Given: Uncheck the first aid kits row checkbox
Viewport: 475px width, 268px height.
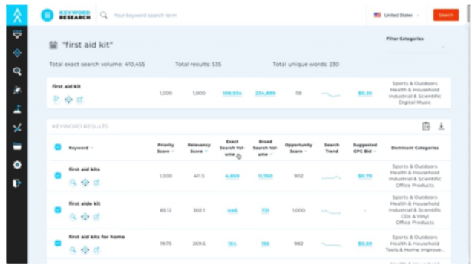Looking at the screenshot, I should pos(58,176).
